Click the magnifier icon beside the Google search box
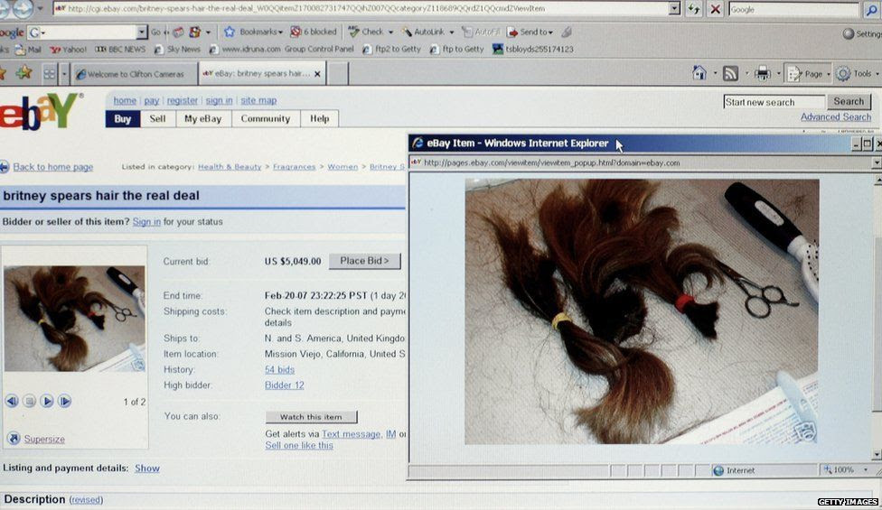Image resolution: width=882 pixels, height=510 pixels. (x=871, y=10)
